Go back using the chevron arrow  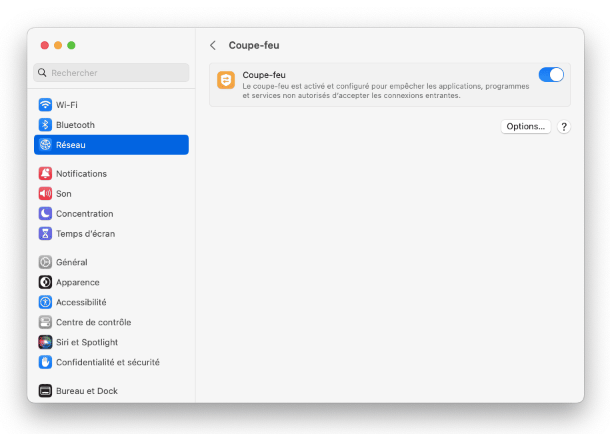(213, 45)
